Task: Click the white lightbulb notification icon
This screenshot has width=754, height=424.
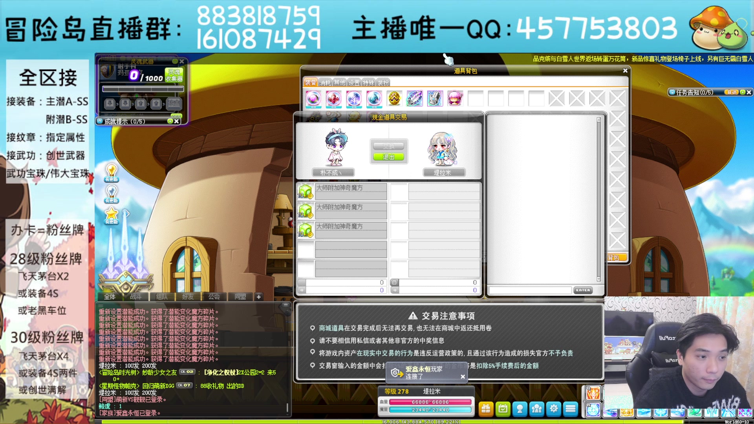Action: click(x=112, y=194)
